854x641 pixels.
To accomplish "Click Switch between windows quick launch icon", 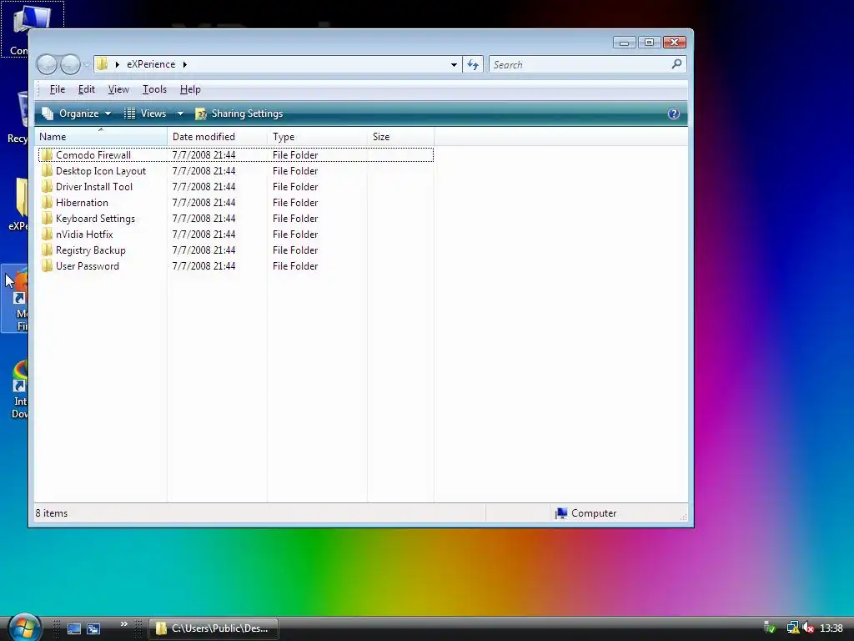I will 93,628.
